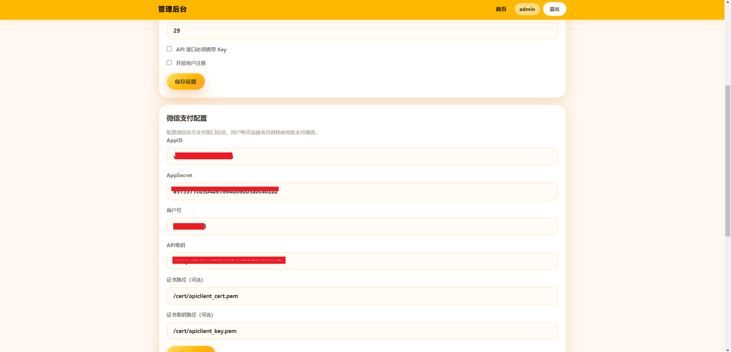Toggle the 开放用户注册 checkbox
Viewport: 731px width, 352px height.
(169, 63)
